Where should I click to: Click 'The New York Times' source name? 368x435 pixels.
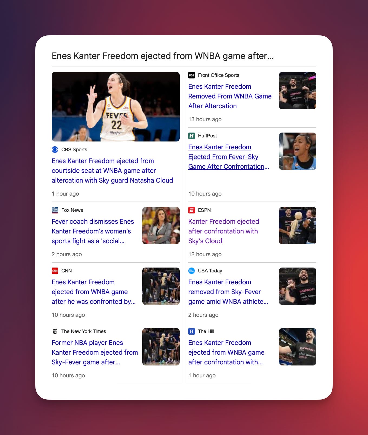(84, 331)
